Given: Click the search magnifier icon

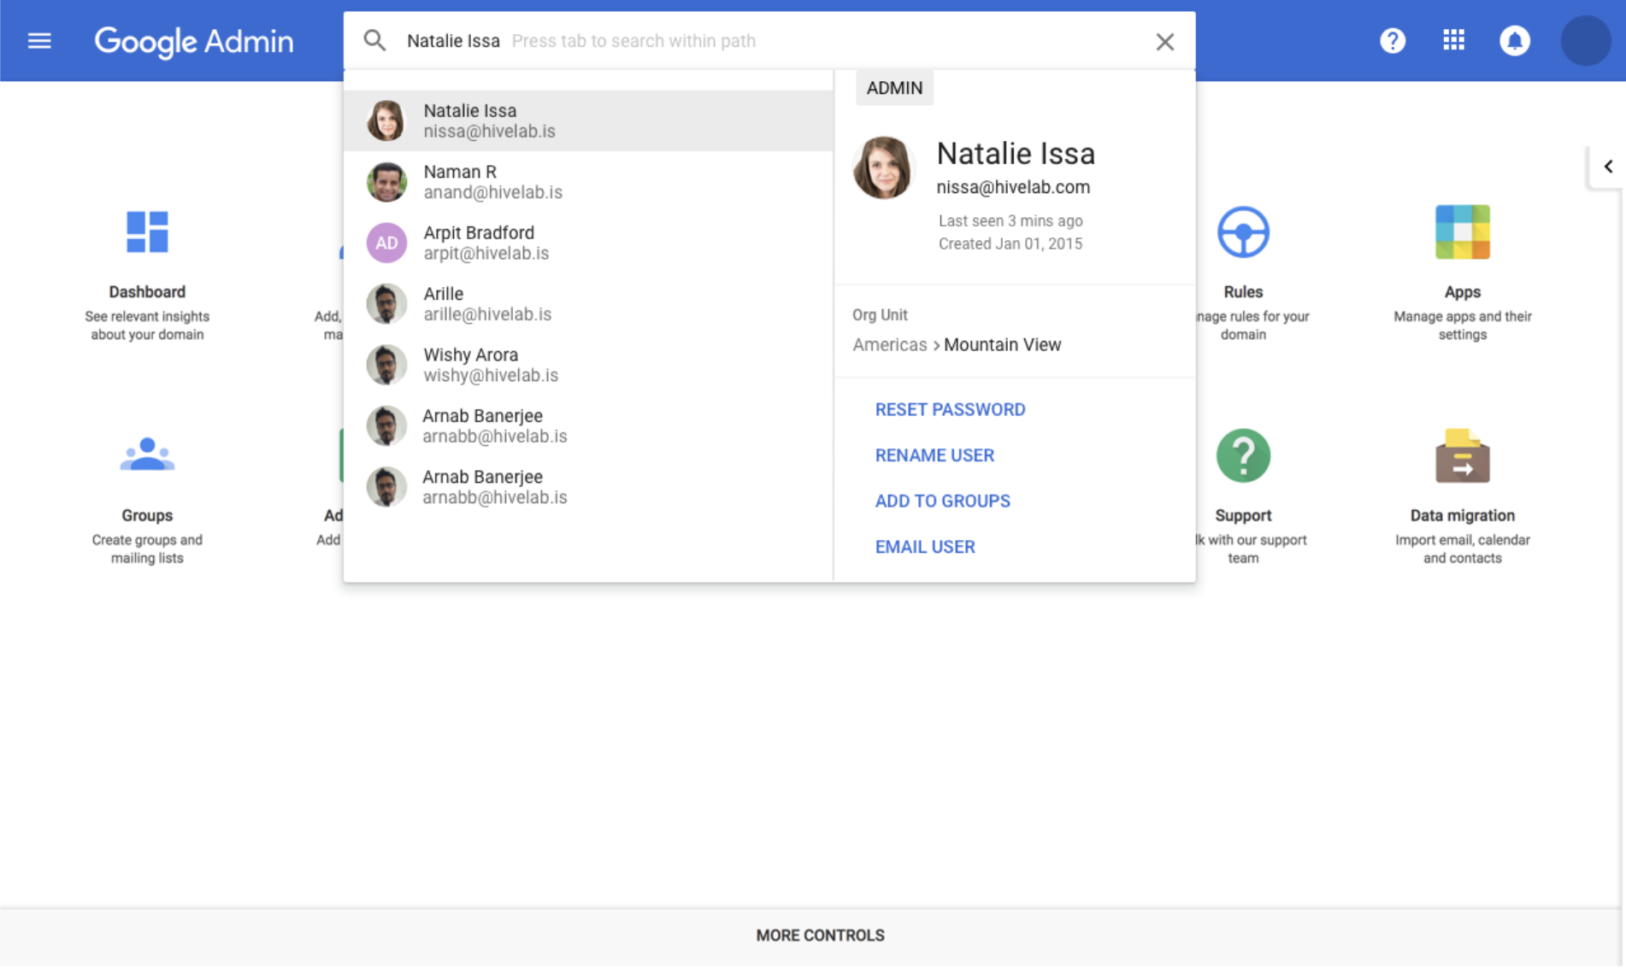Looking at the screenshot, I should [x=374, y=40].
